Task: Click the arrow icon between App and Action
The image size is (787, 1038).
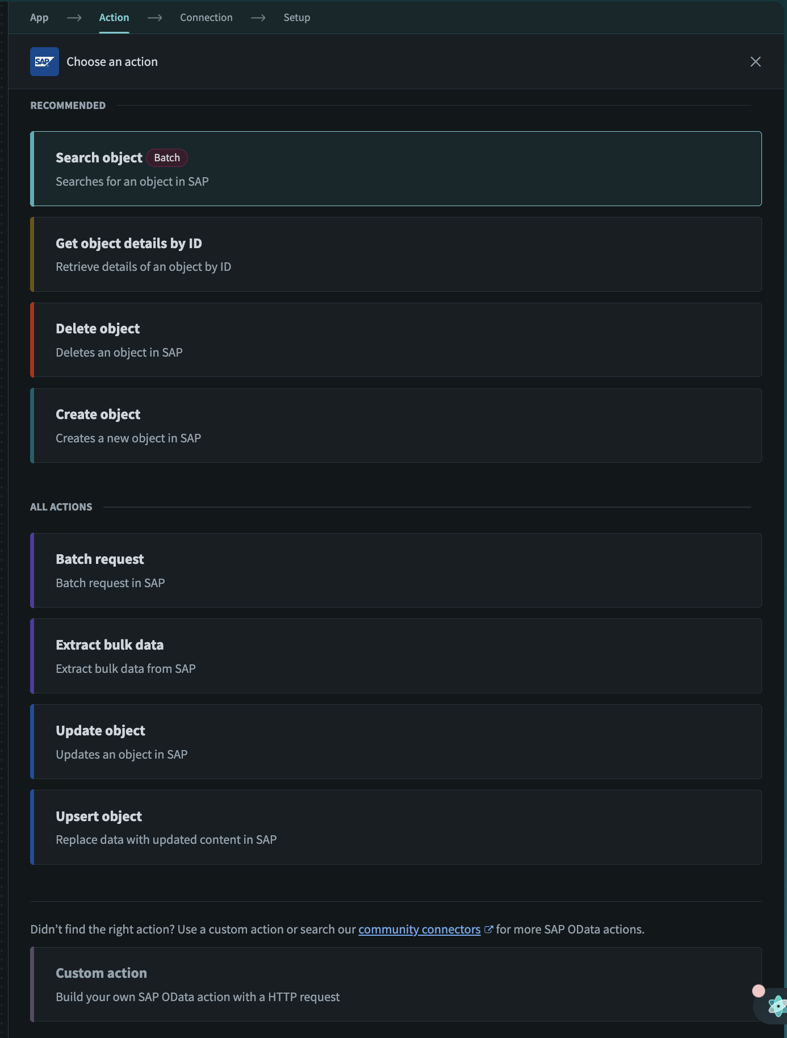Action: coord(74,18)
